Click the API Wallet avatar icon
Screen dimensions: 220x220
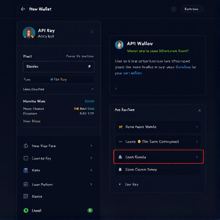click(x=119, y=45)
